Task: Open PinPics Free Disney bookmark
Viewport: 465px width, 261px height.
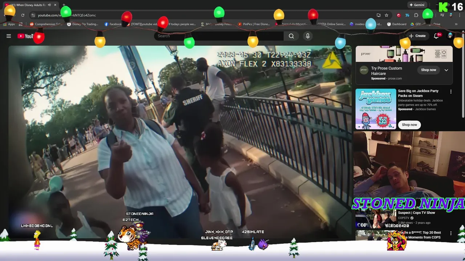Action: click(x=254, y=24)
